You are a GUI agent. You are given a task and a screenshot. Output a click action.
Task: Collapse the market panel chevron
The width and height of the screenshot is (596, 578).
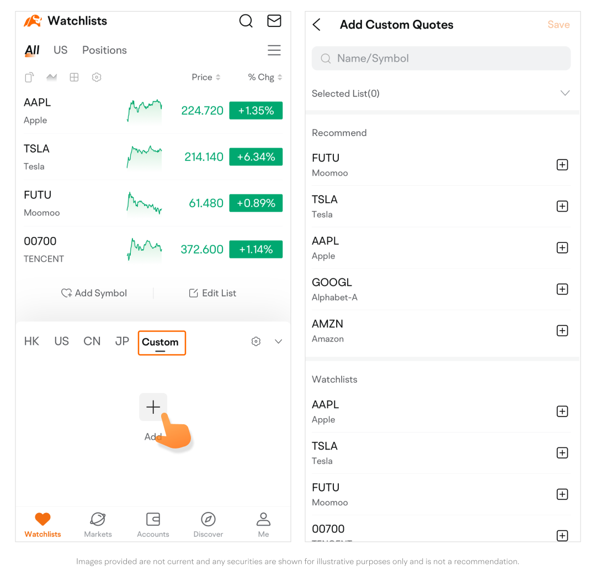click(x=279, y=342)
